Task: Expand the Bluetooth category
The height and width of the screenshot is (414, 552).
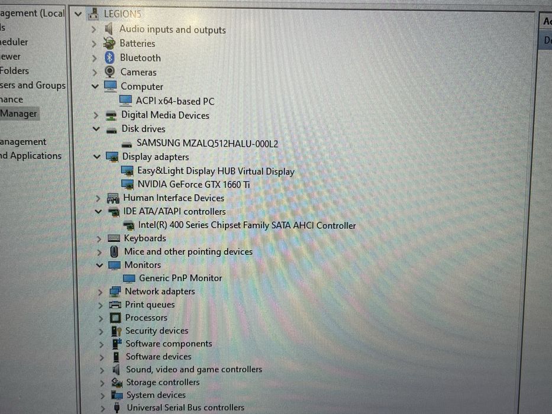Action: 94,58
